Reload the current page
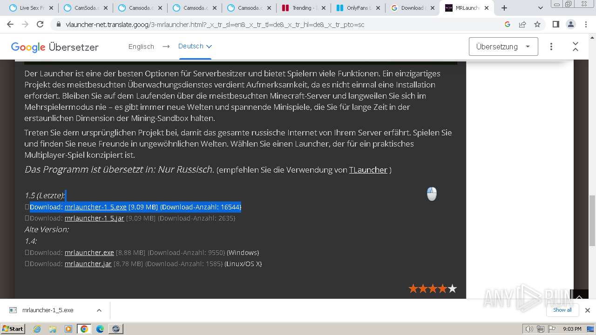Screen dimensions: 596x335 pyautogui.click(x=40, y=24)
